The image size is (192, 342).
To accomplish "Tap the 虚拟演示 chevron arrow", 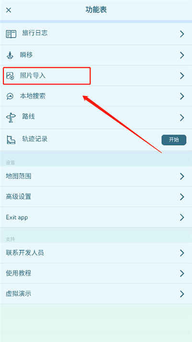I will tap(182, 294).
